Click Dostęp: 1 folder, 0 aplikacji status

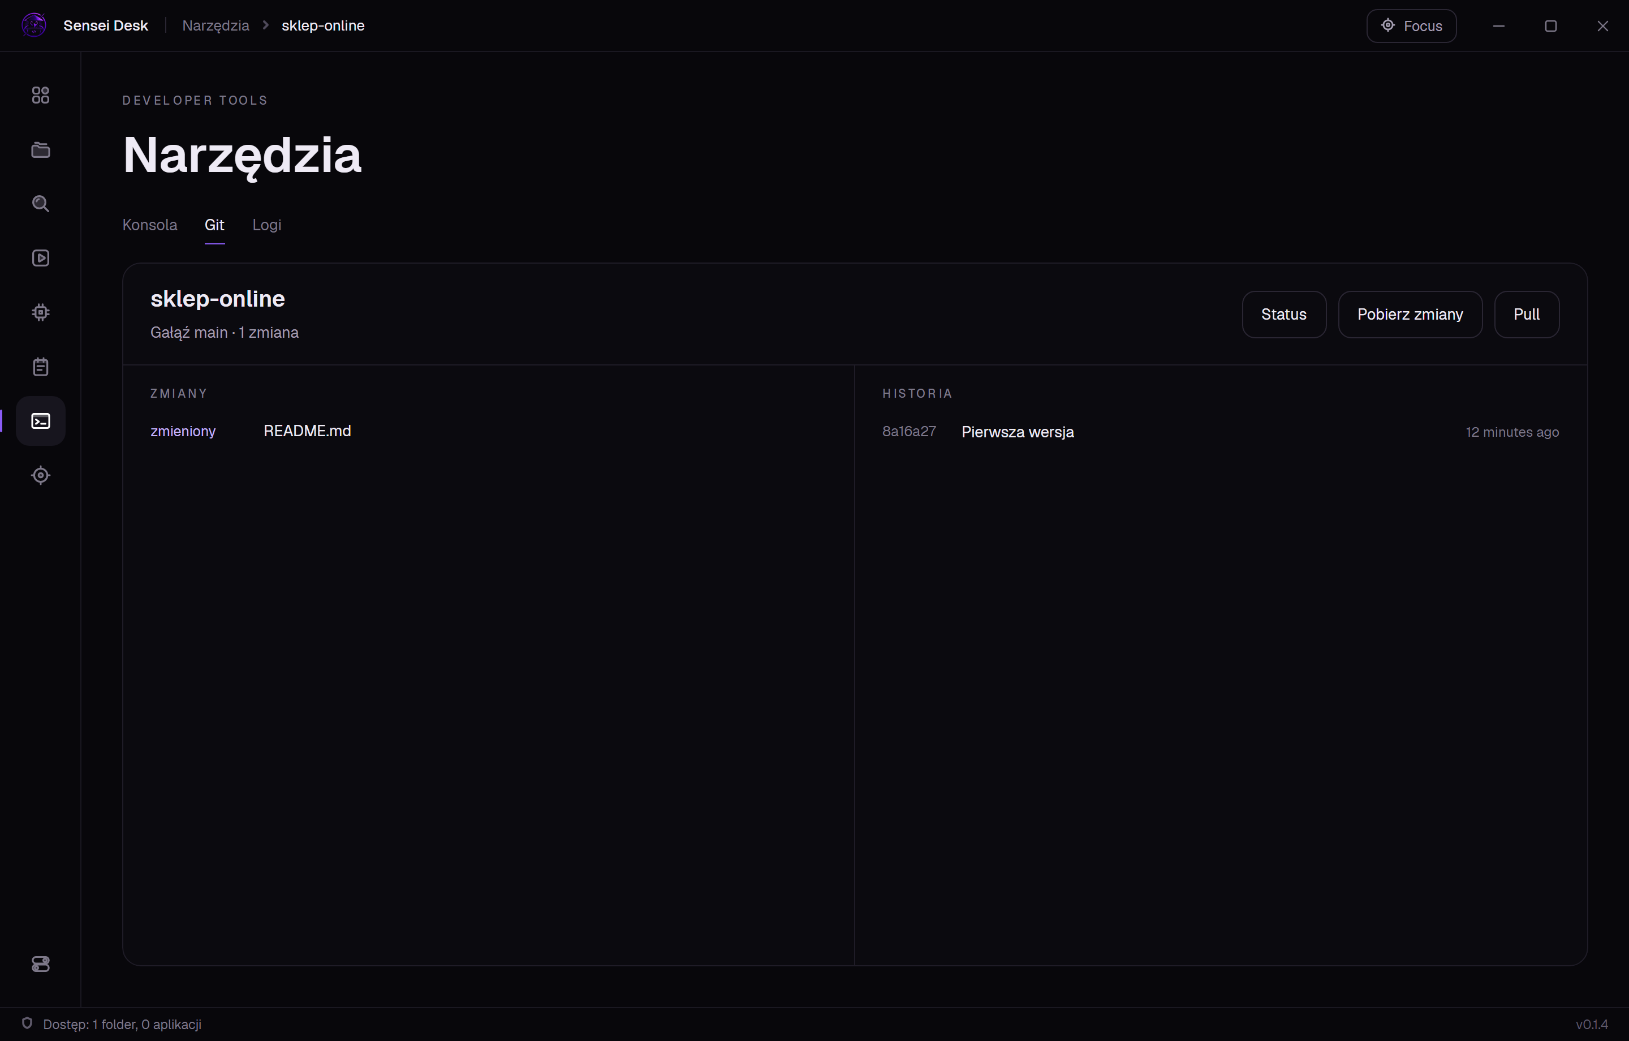point(122,1024)
